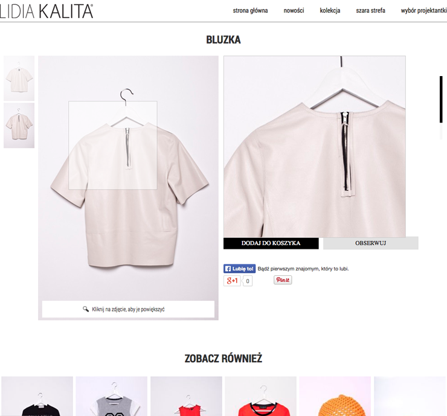Image resolution: width=447 pixels, height=416 pixels.
Task: Click the black vertical scrollbar on the right
Action: coord(441,100)
